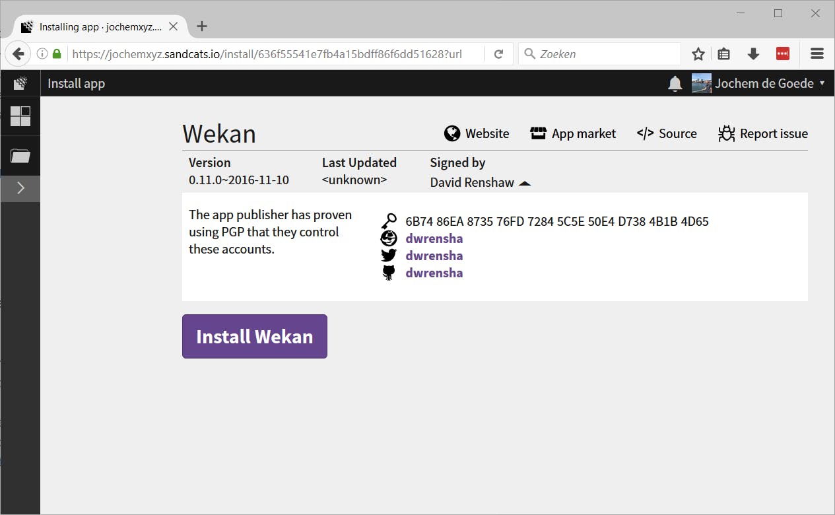The width and height of the screenshot is (835, 515).
Task: Open the Keybase dwrensha profile link
Action: (x=434, y=238)
